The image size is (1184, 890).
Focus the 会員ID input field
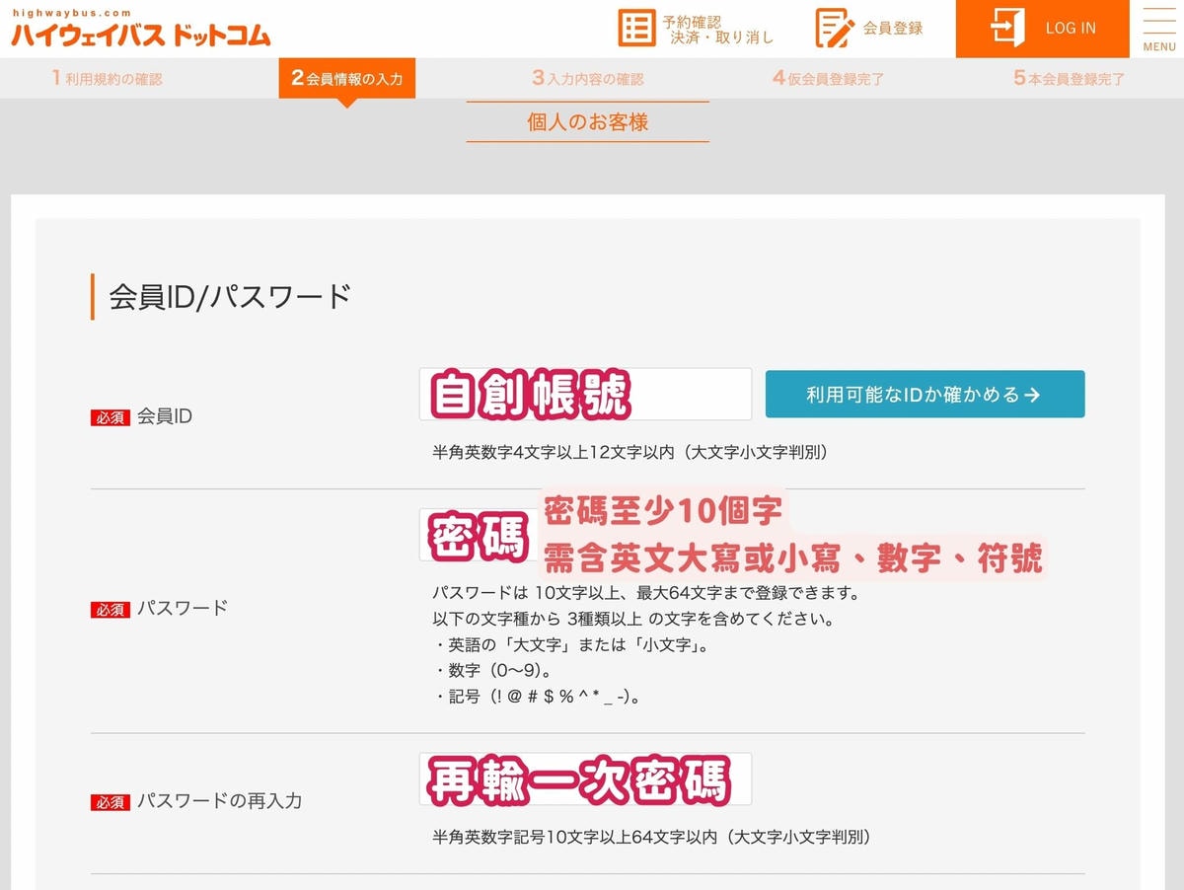(585, 395)
